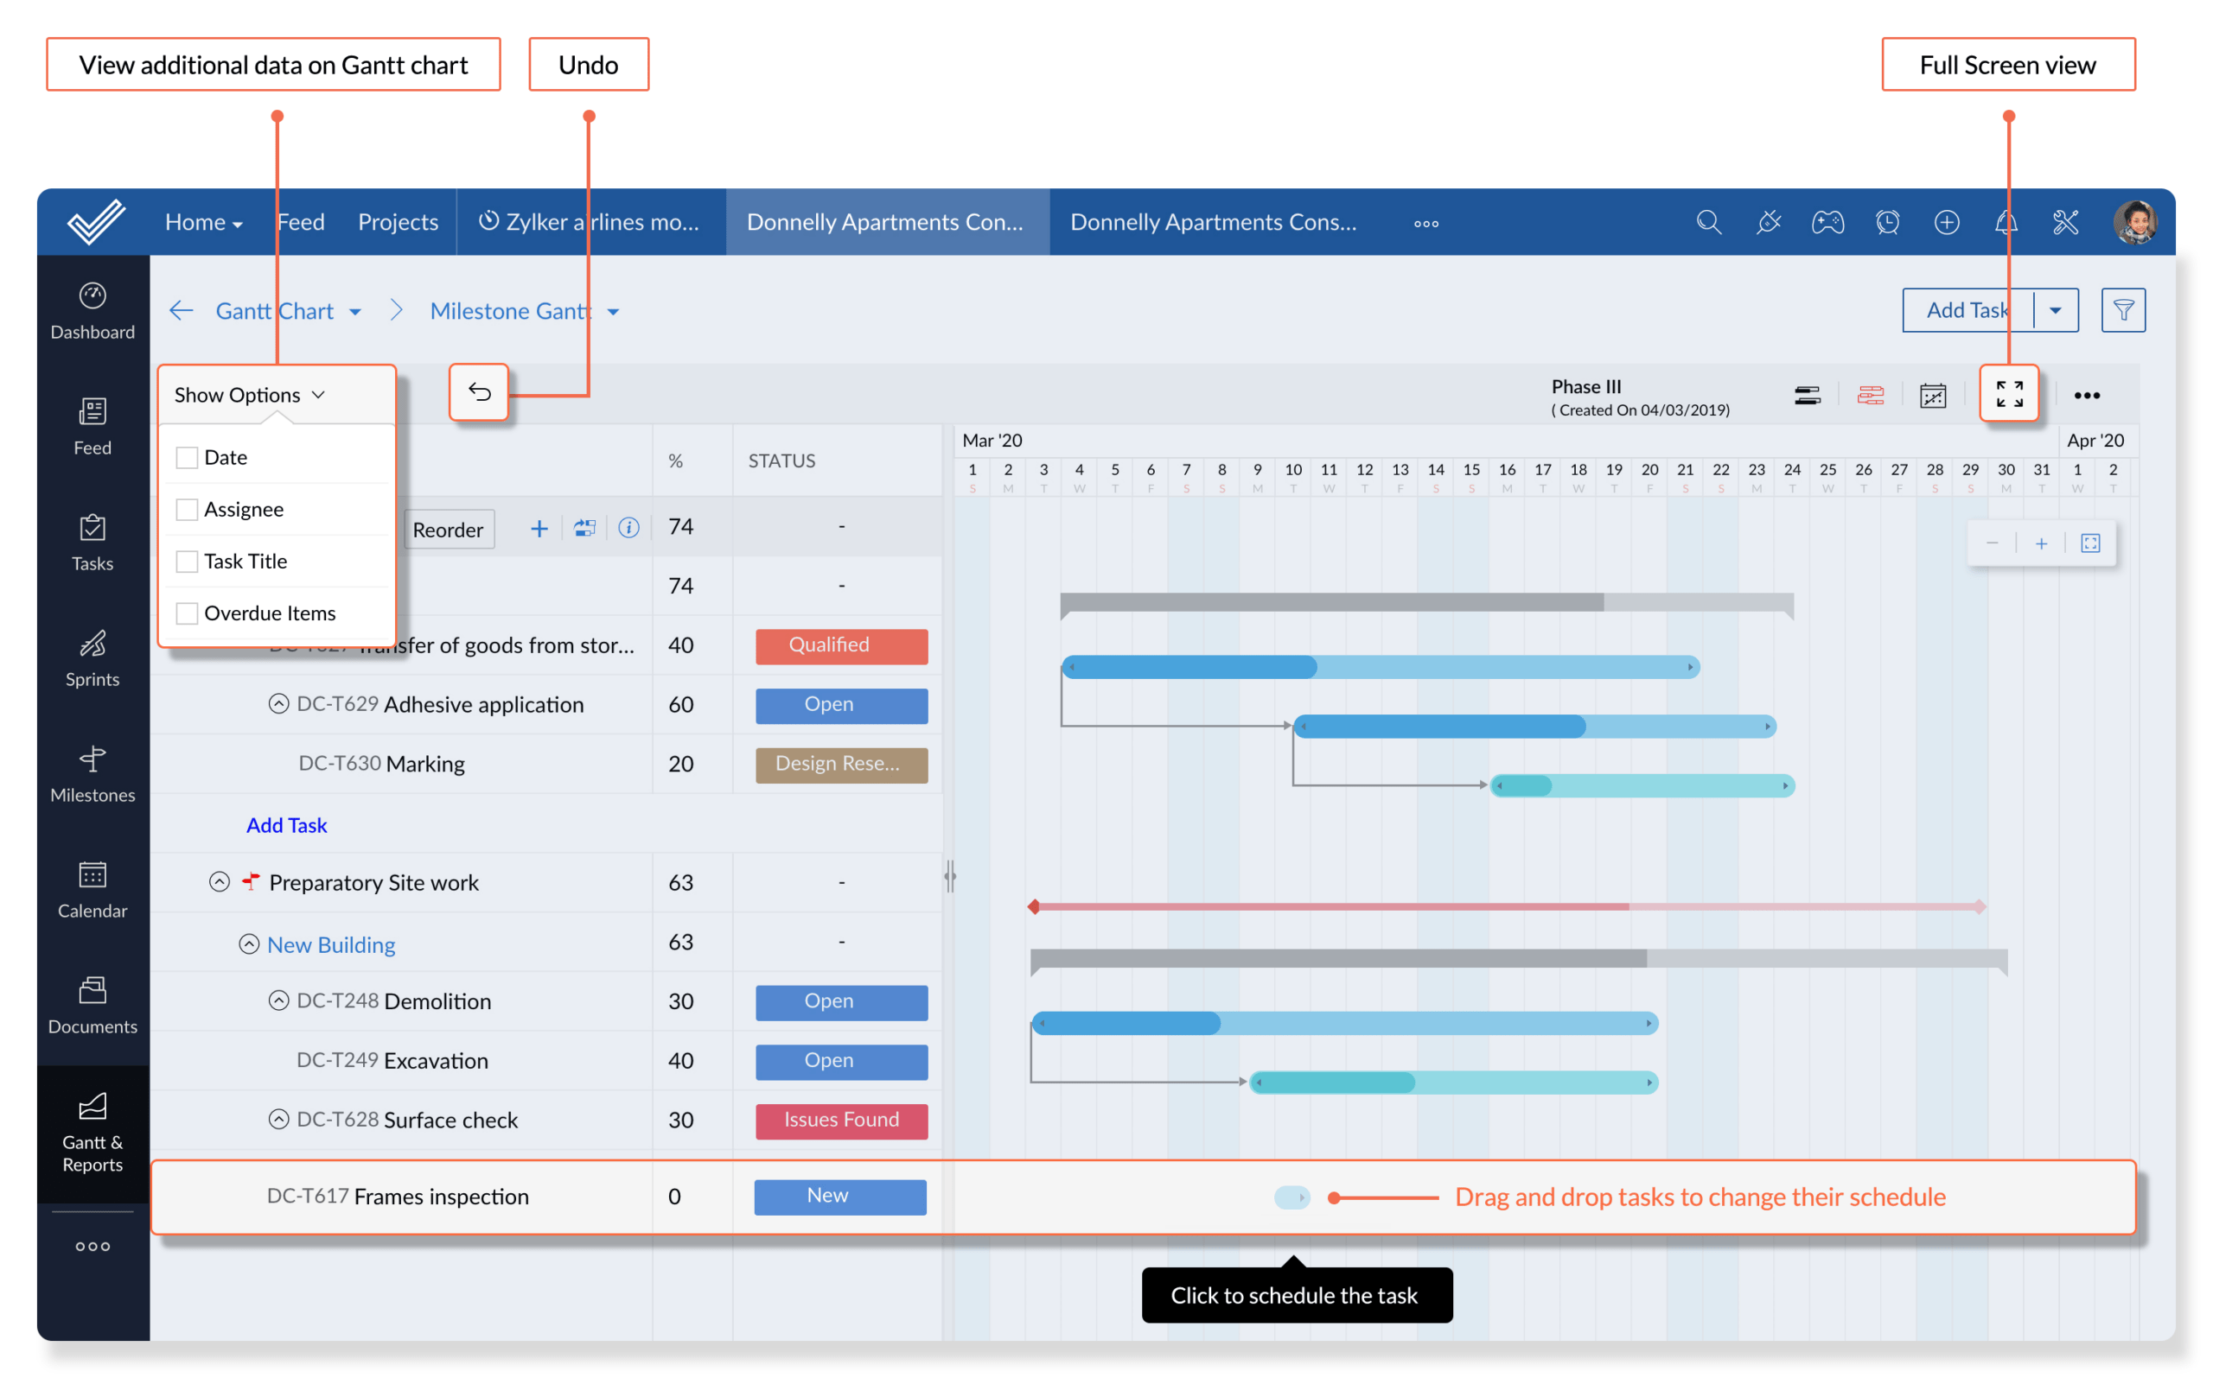Open the filter icon near Add Task

point(2124,310)
